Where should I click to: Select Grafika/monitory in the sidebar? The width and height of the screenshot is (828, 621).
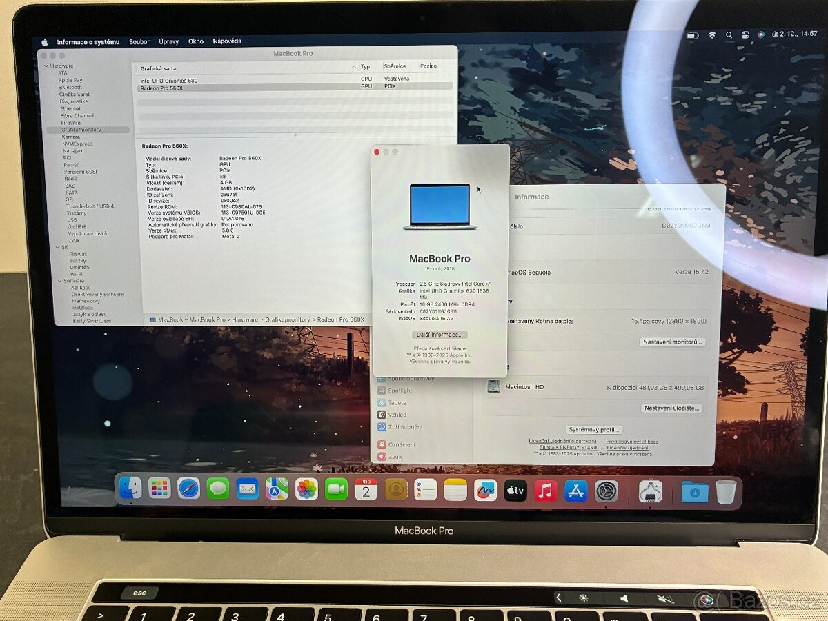click(x=88, y=130)
